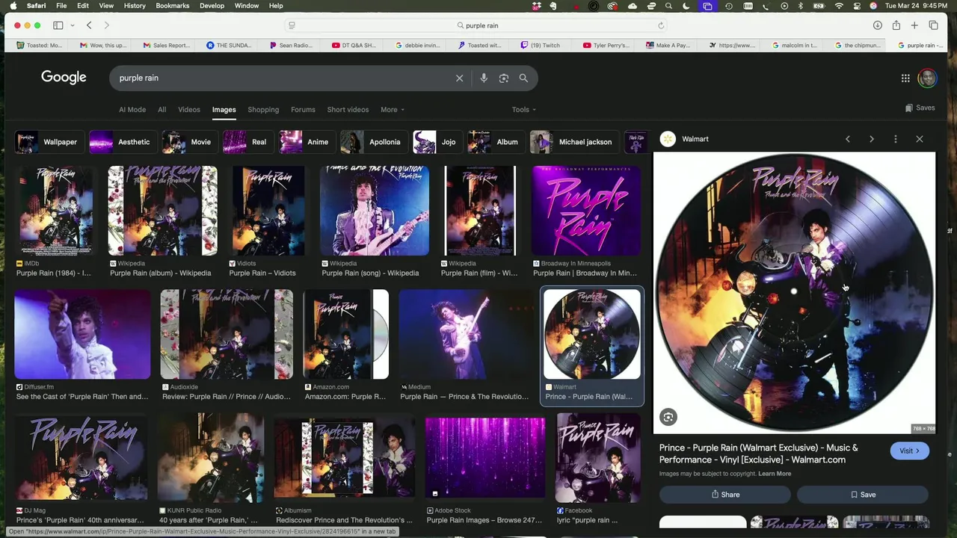Open IMDb Purple Rain (1984) thumbnail
The width and height of the screenshot is (957, 538).
56,211
